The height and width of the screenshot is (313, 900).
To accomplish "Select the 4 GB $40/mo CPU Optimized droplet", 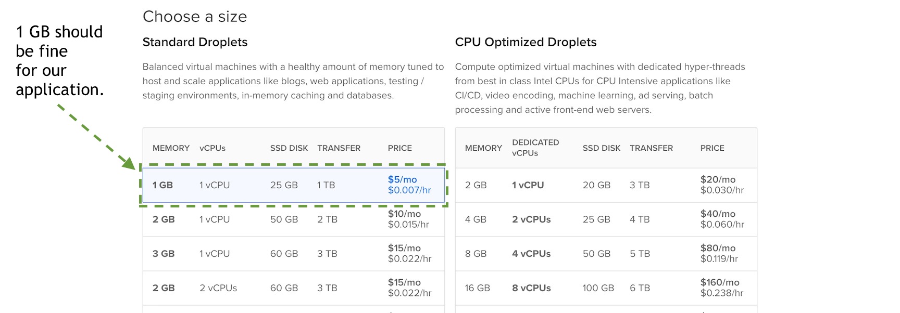I will pyautogui.click(x=606, y=219).
